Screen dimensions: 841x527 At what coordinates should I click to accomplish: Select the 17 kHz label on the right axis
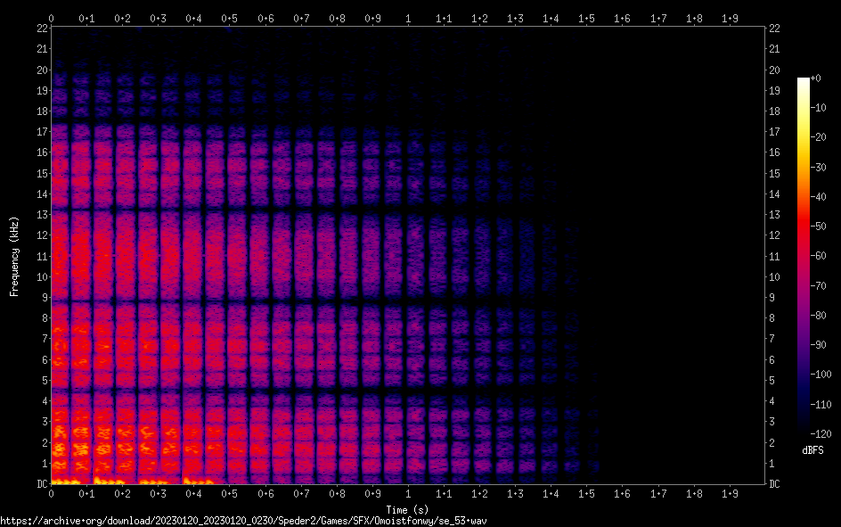[x=775, y=132]
